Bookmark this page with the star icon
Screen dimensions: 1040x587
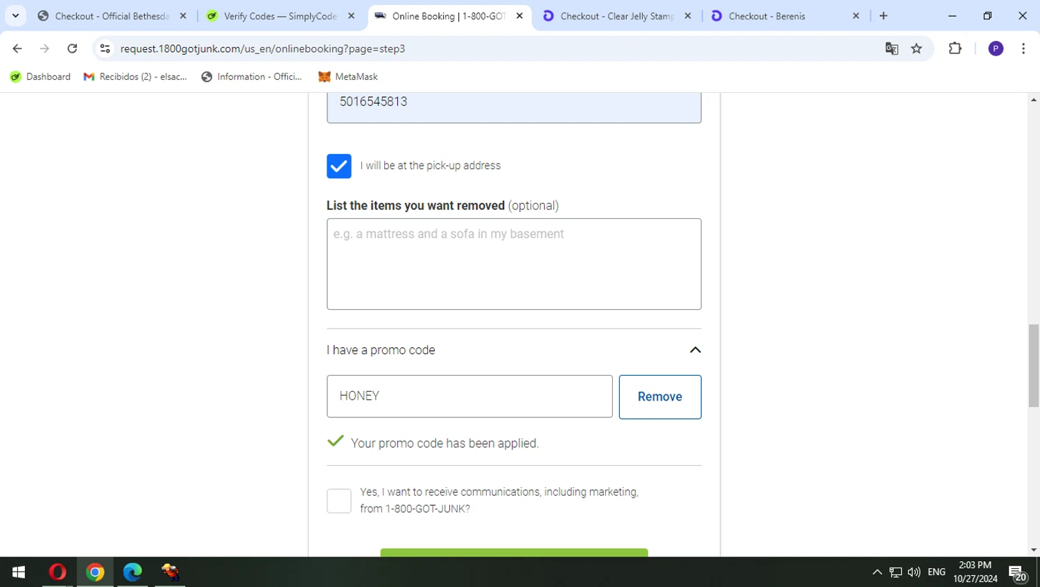coord(917,49)
